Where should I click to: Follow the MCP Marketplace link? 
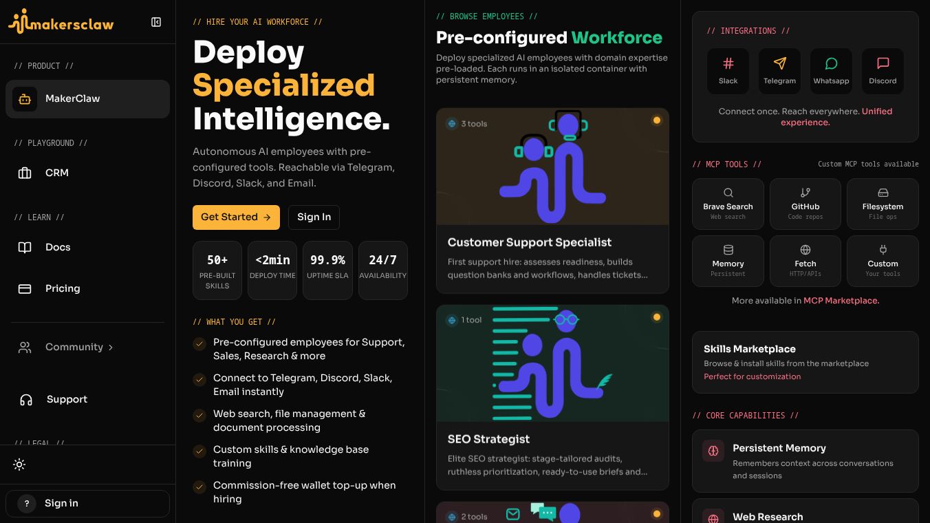(x=841, y=301)
